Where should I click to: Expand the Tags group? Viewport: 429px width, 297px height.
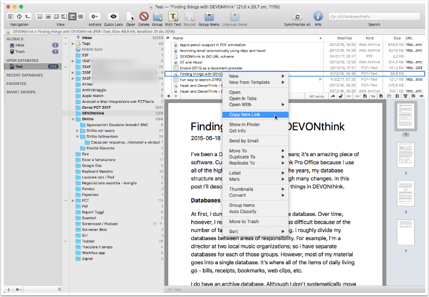(x=73, y=44)
